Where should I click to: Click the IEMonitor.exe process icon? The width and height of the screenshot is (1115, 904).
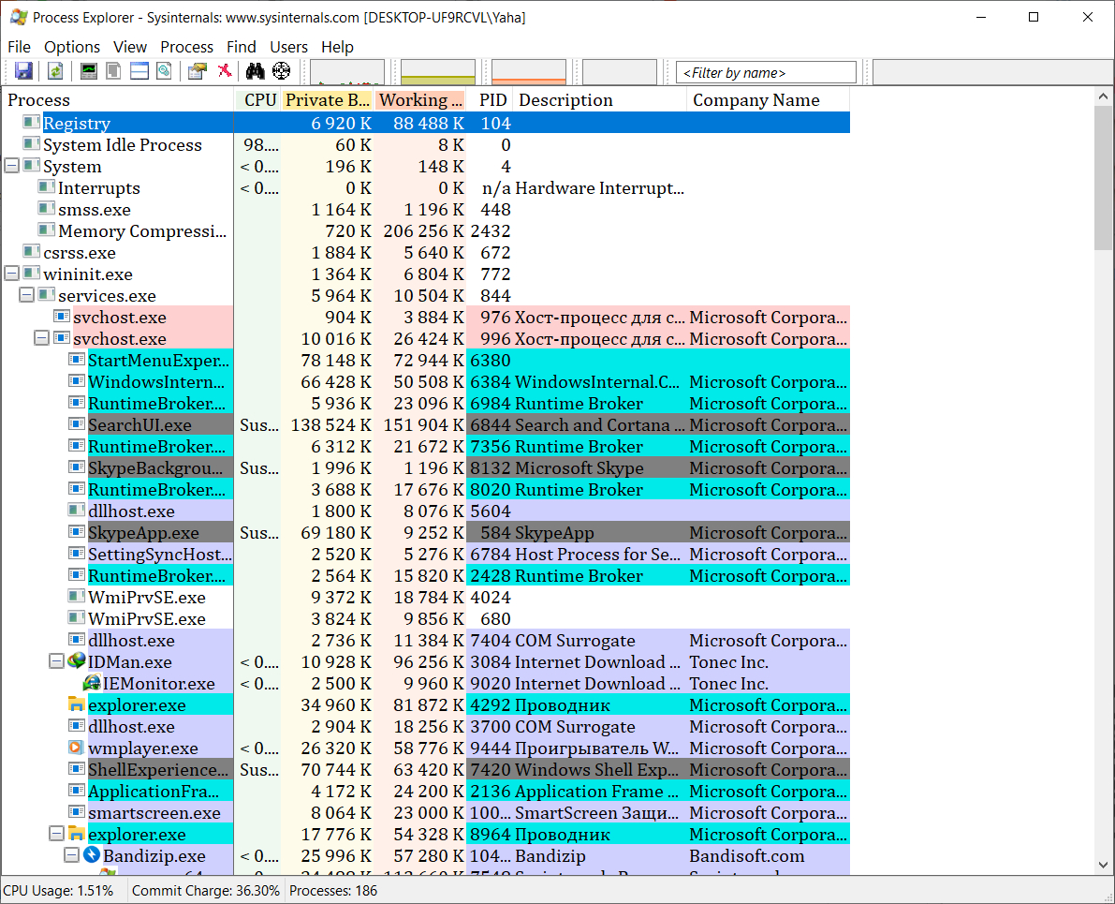point(92,683)
